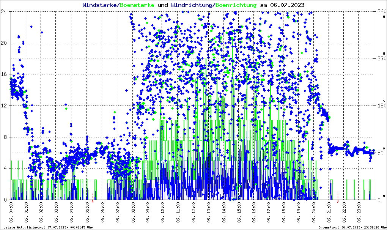This screenshot has height=230, width=387.
Task: Click the 18:00 time axis label
Action: pos(284,212)
